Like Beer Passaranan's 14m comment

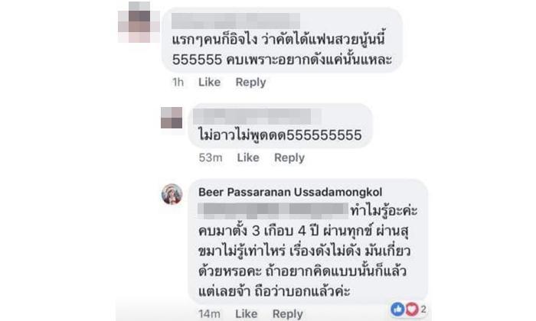pyautogui.click(x=246, y=313)
